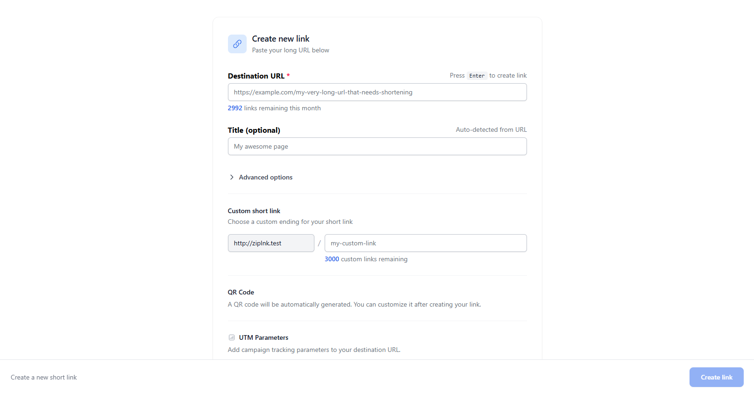This screenshot has height=394, width=754.
Task: Open the 2992 links remaining counter
Action: click(235, 108)
